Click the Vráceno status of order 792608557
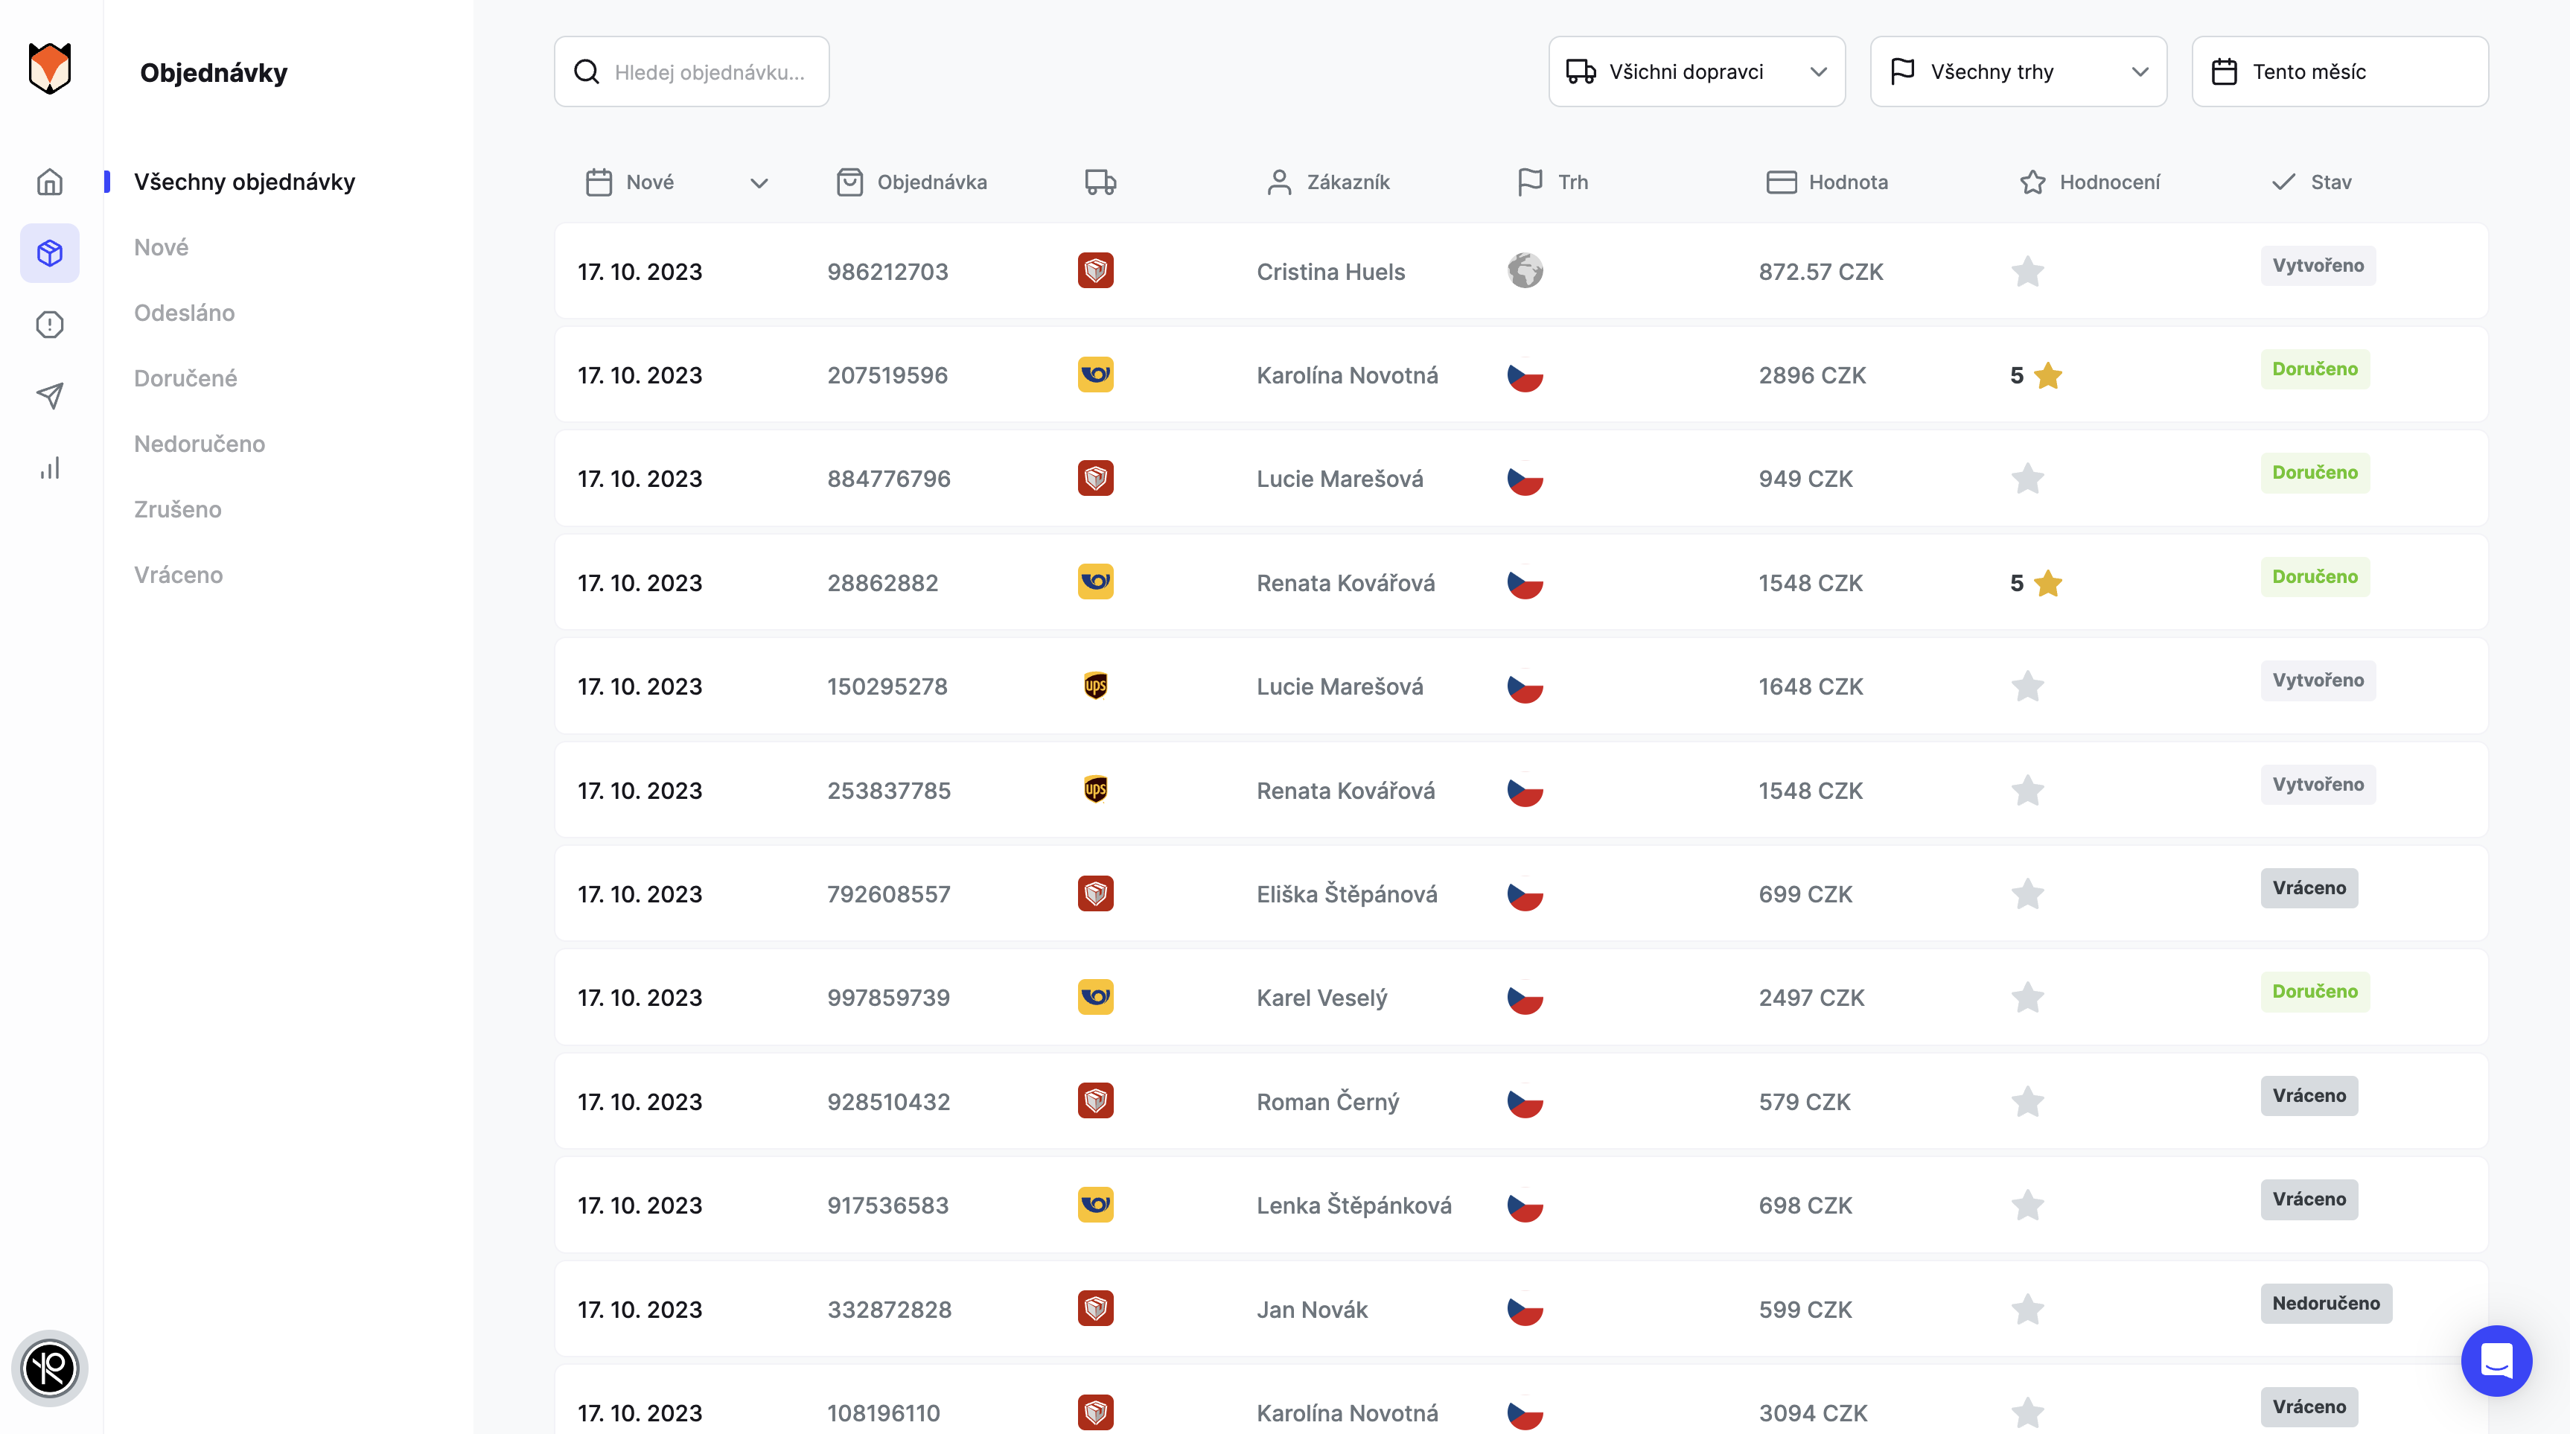 click(2309, 888)
